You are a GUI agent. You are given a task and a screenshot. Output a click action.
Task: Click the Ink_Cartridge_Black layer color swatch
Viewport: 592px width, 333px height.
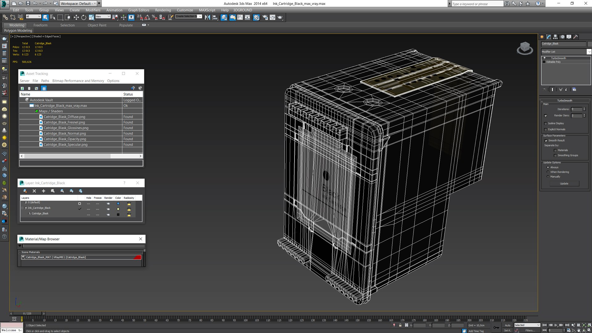click(118, 209)
